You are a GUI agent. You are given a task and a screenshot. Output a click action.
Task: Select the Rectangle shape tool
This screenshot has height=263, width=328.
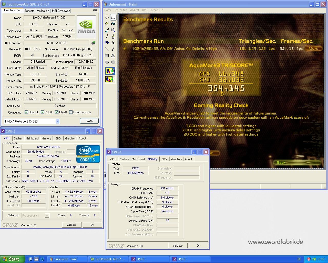point(107,55)
